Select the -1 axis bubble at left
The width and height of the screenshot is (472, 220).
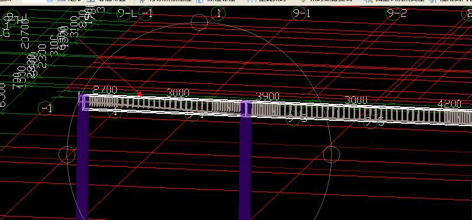point(46,109)
